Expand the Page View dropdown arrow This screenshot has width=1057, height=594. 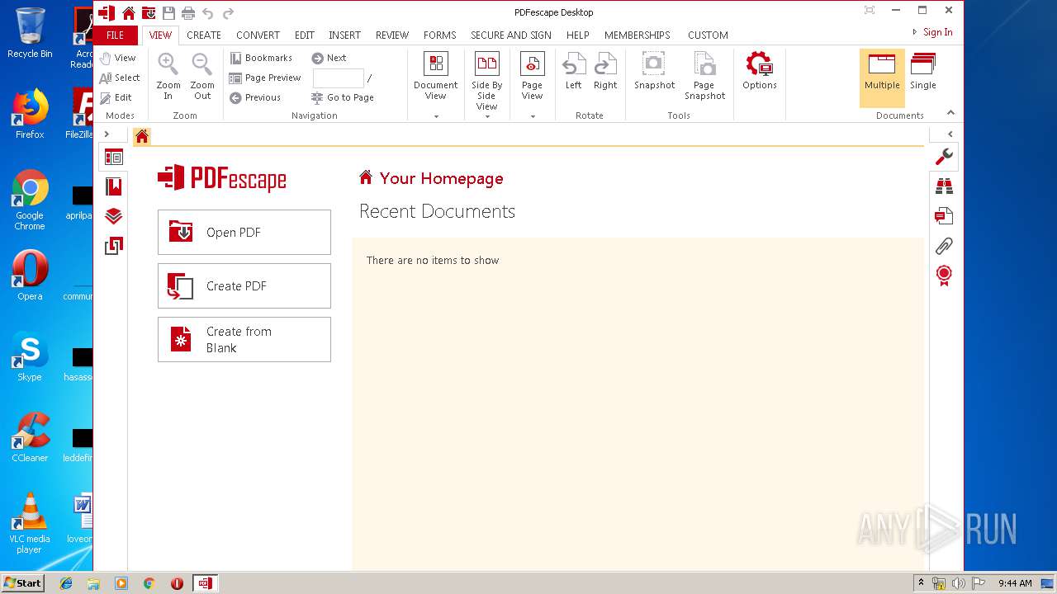point(533,116)
